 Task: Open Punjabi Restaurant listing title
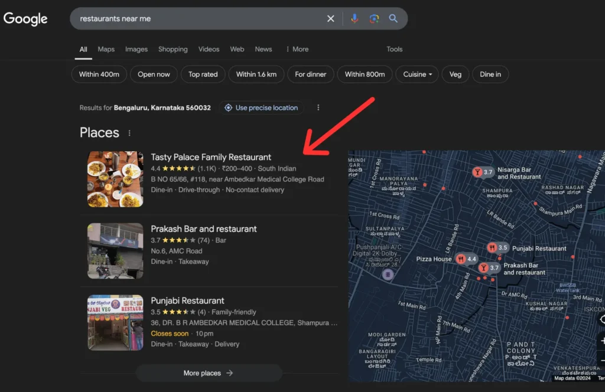(187, 300)
